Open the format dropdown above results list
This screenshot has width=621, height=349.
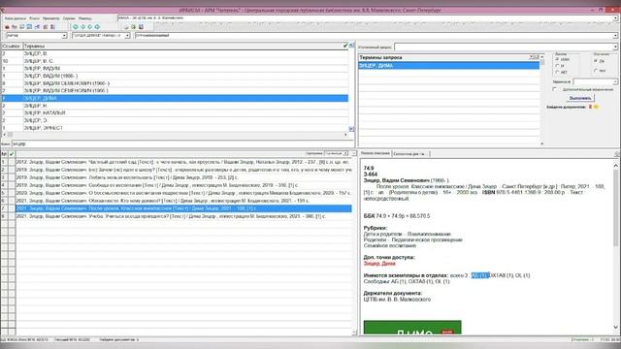345,153
